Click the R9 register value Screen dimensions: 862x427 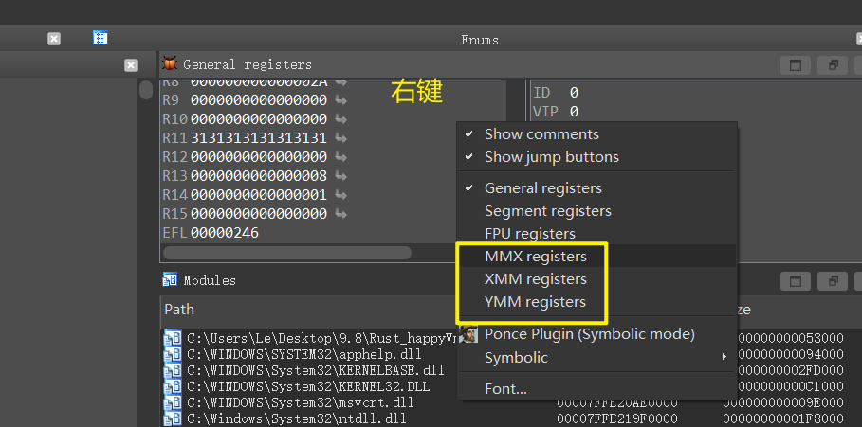tap(259, 100)
